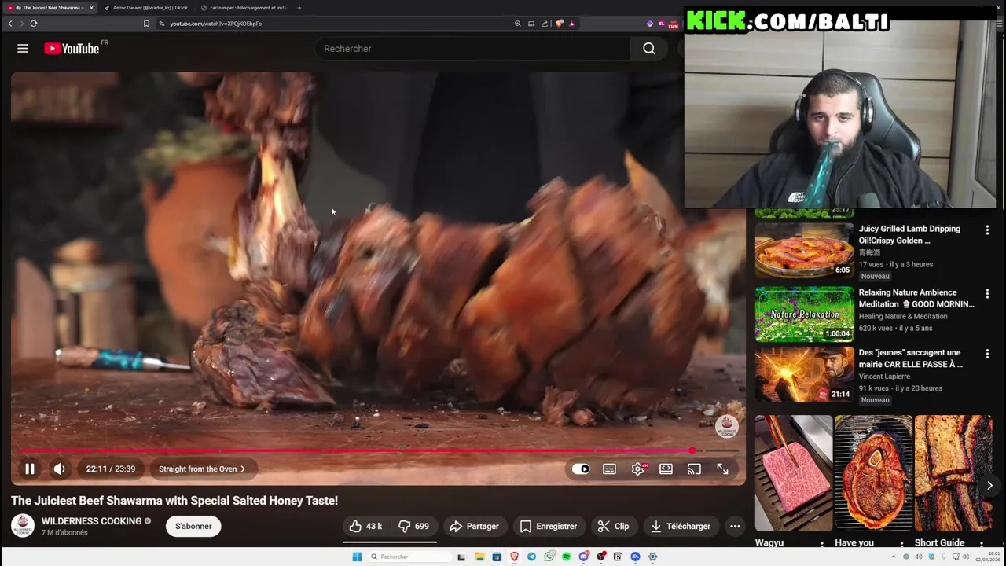Toggle subtitles on the video player
The width and height of the screenshot is (1006, 566).
pyautogui.click(x=609, y=469)
